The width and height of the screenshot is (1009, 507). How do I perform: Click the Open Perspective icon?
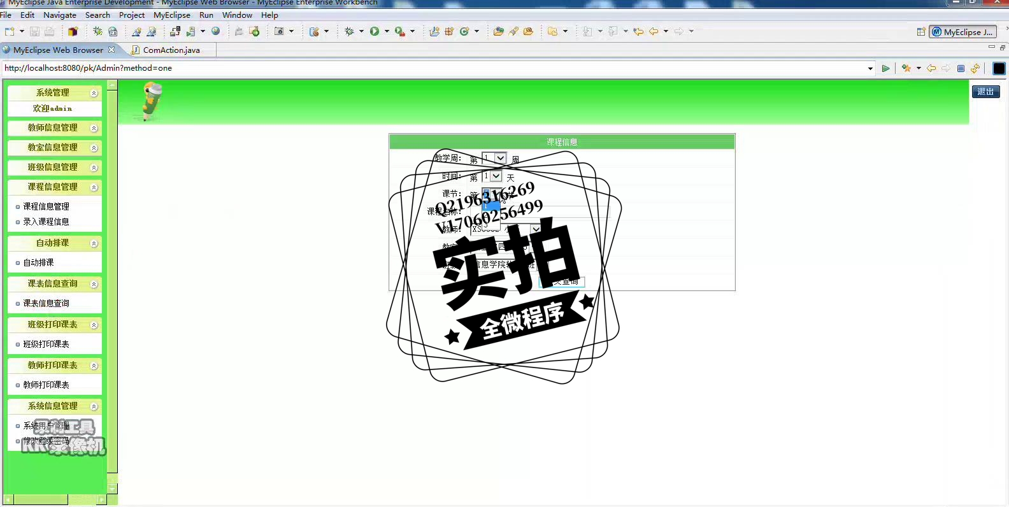[x=921, y=32]
